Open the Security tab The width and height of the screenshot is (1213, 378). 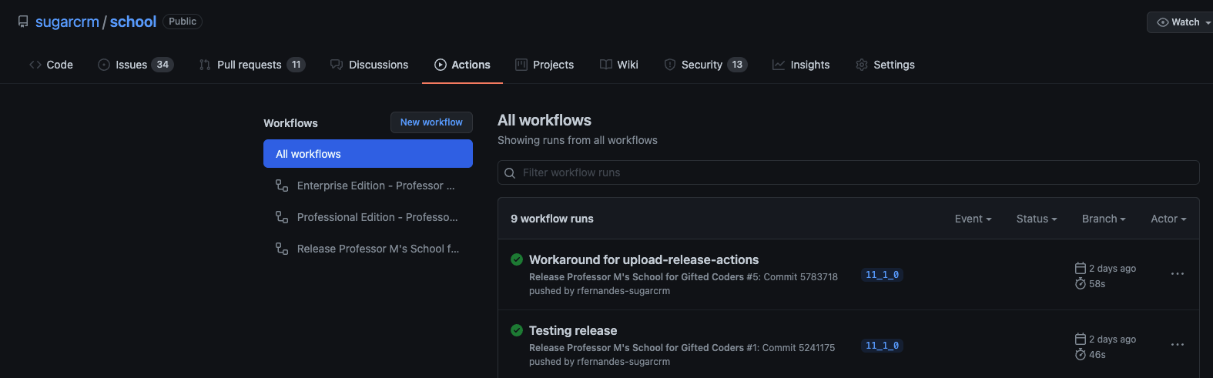(705, 65)
